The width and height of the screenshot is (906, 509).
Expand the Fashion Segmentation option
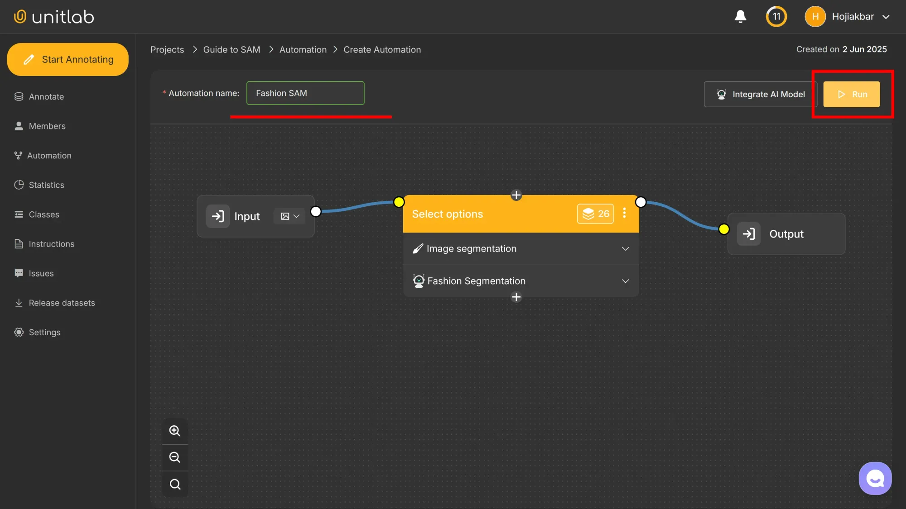(x=625, y=281)
